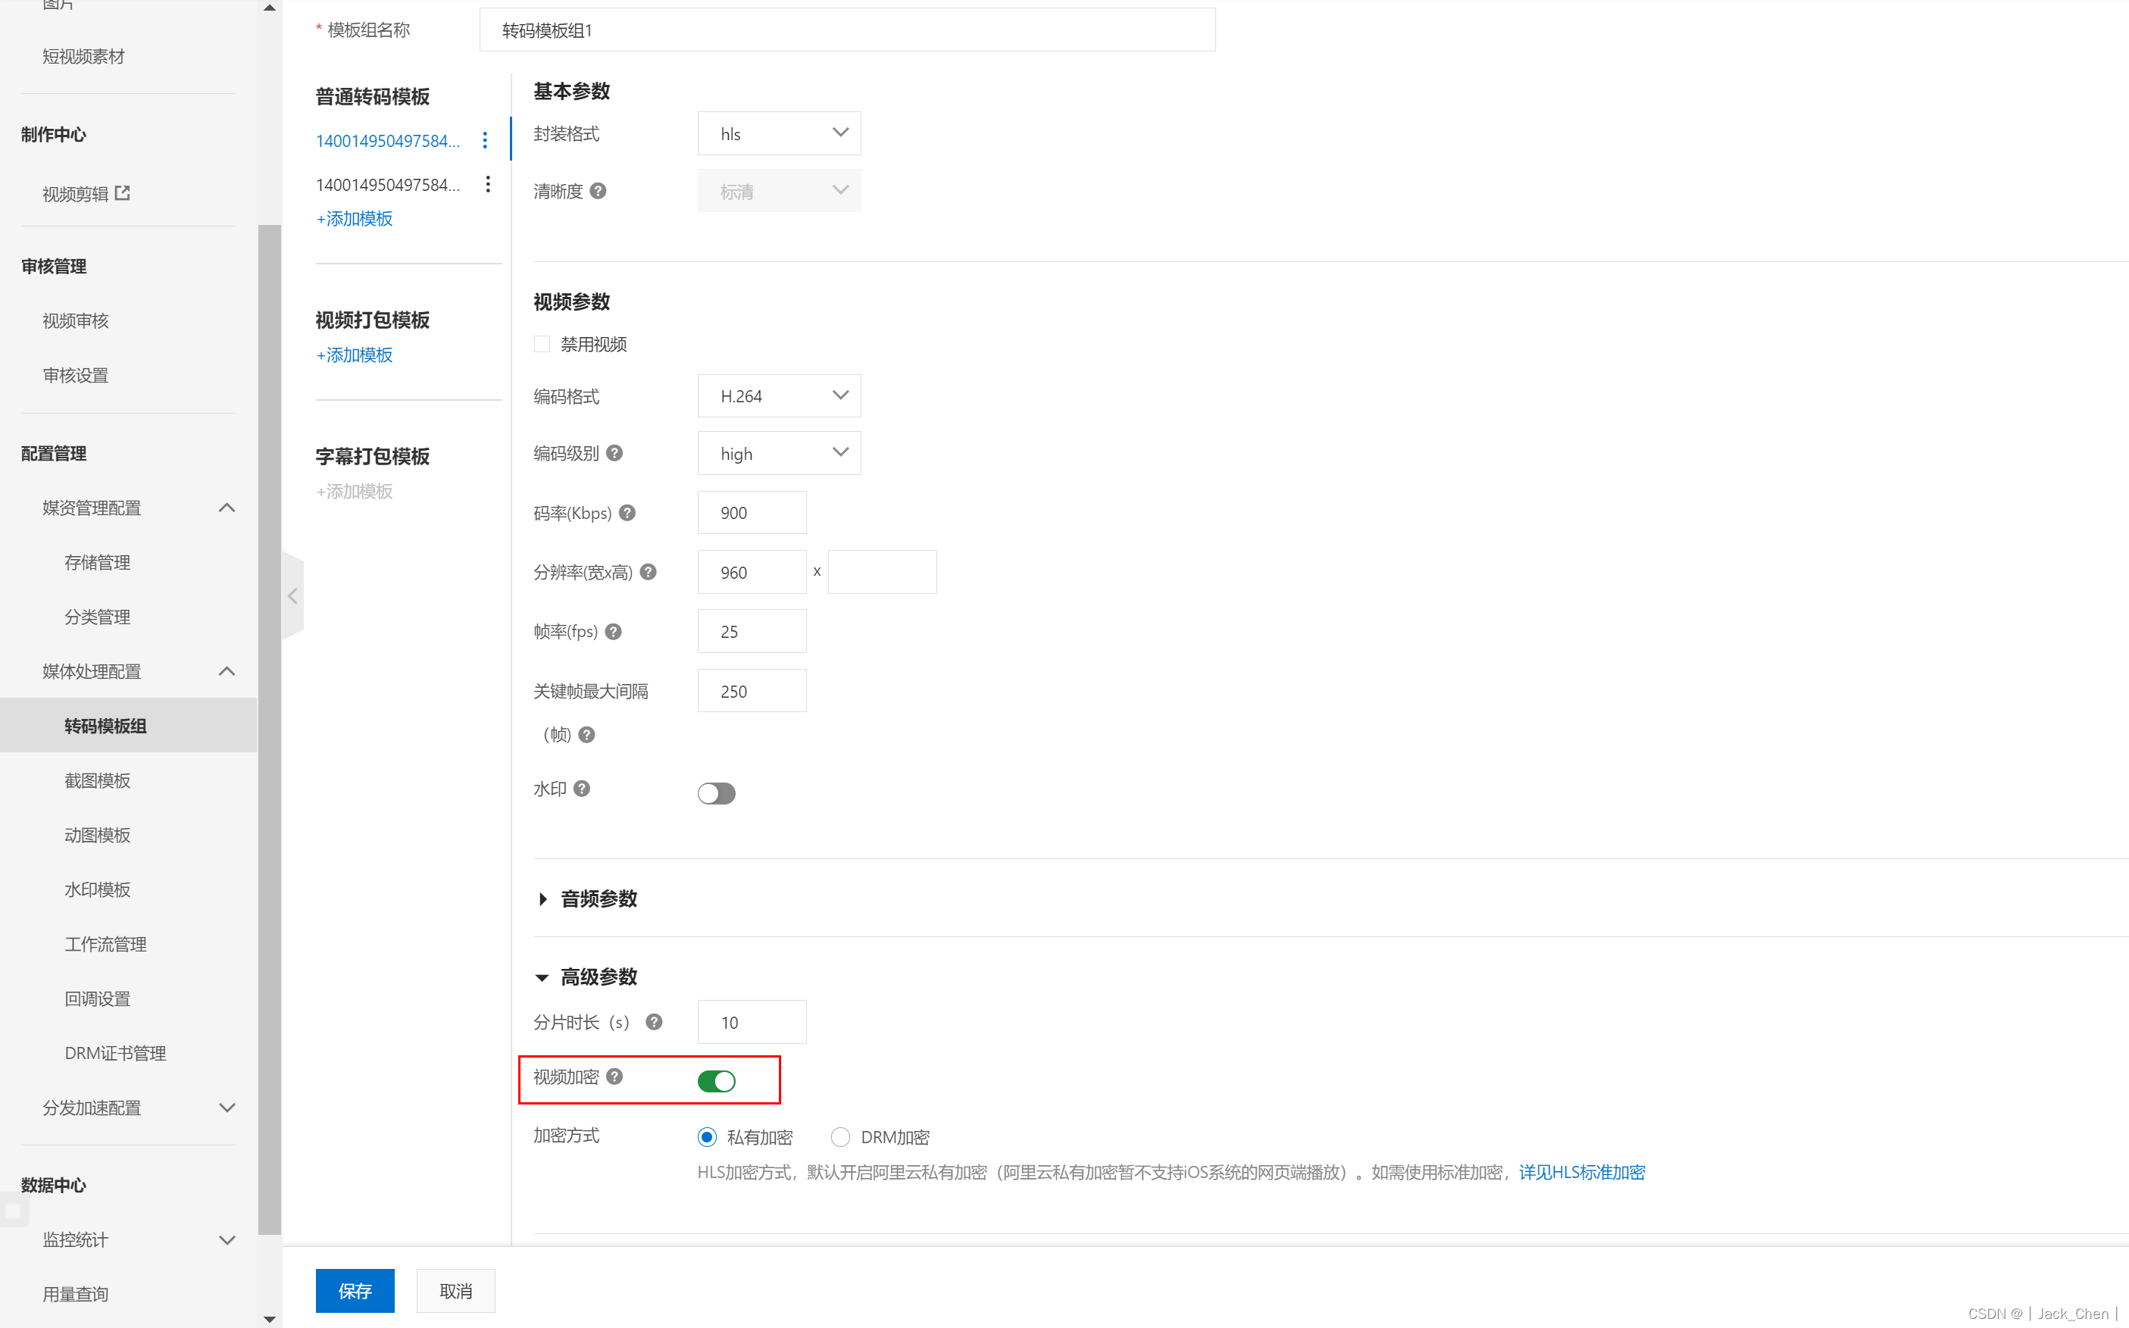
Task: Click help icon next to 清晰度
Action: pos(598,191)
